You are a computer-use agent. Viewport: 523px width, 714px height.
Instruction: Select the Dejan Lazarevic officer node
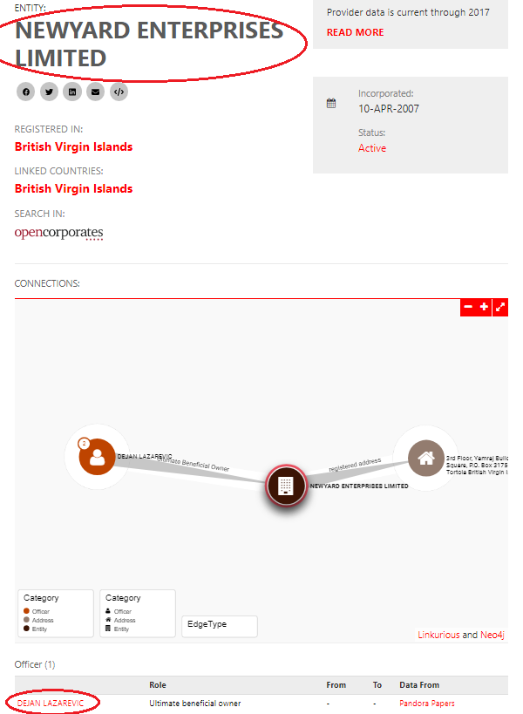(97, 456)
